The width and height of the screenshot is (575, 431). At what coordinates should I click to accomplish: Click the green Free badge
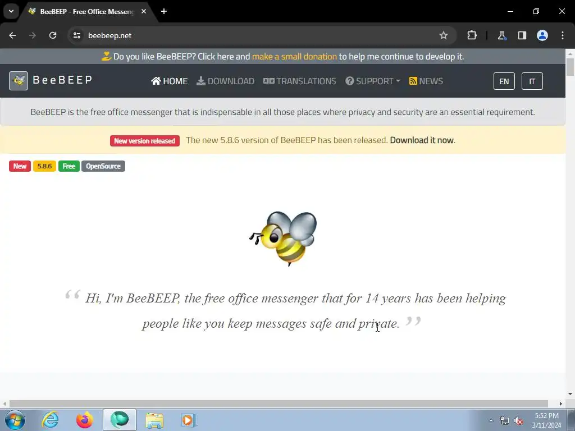69,166
